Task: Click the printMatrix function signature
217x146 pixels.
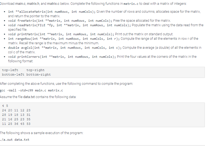Action: tap(61, 34)
